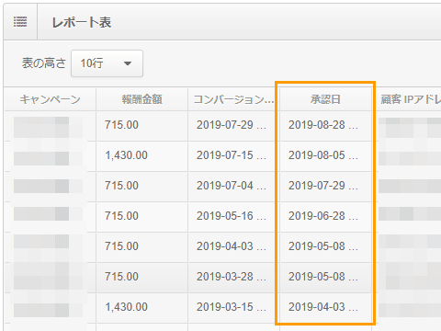Select the コンバージョン… column header

[x=233, y=99]
